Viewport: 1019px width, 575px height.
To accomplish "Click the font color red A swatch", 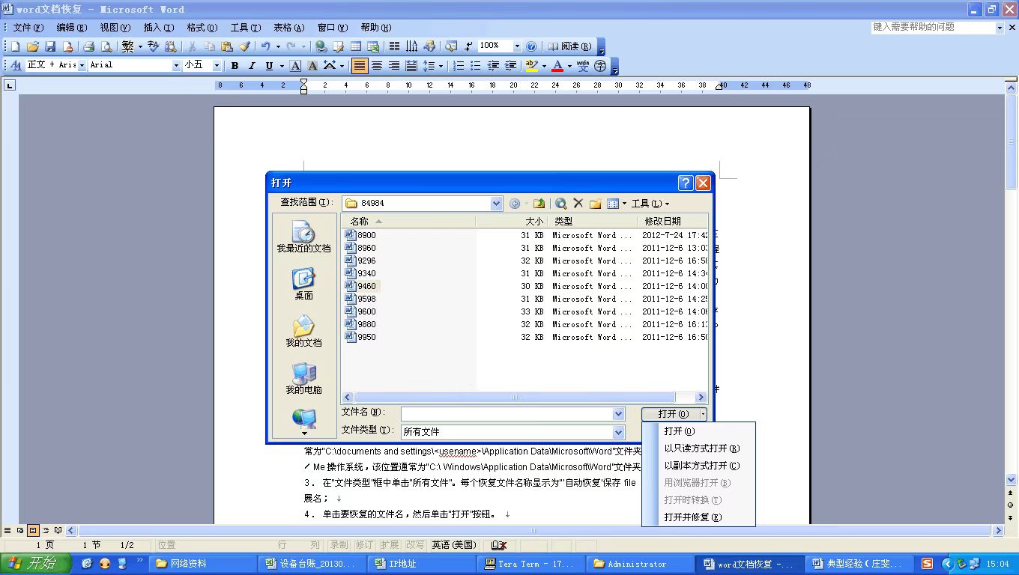I will (x=557, y=66).
